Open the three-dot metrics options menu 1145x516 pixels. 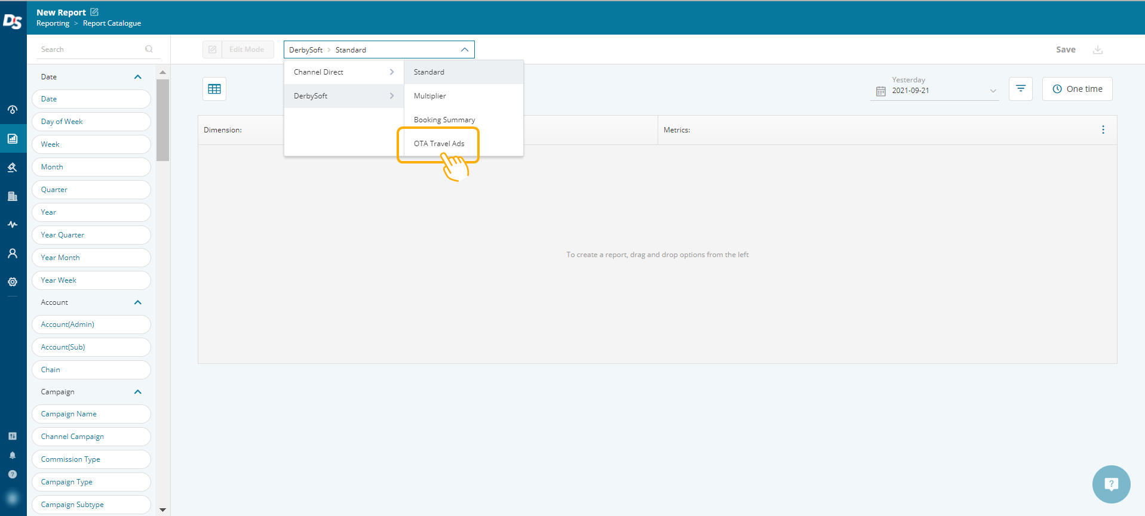click(x=1103, y=129)
